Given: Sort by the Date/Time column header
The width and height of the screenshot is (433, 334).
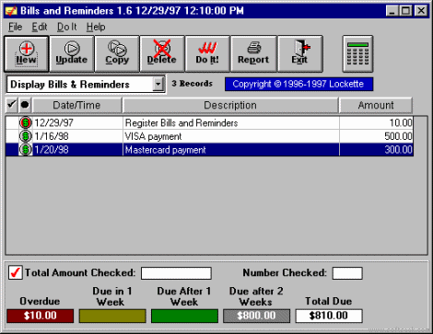Looking at the screenshot, I should 76,105.
